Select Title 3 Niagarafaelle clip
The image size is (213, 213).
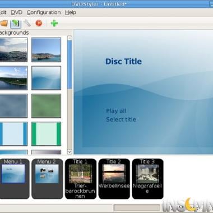pos(147,179)
